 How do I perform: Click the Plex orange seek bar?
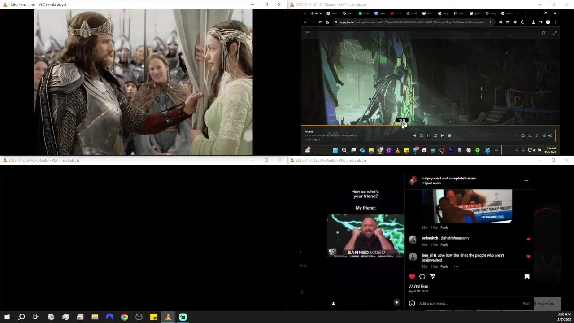click(430, 126)
